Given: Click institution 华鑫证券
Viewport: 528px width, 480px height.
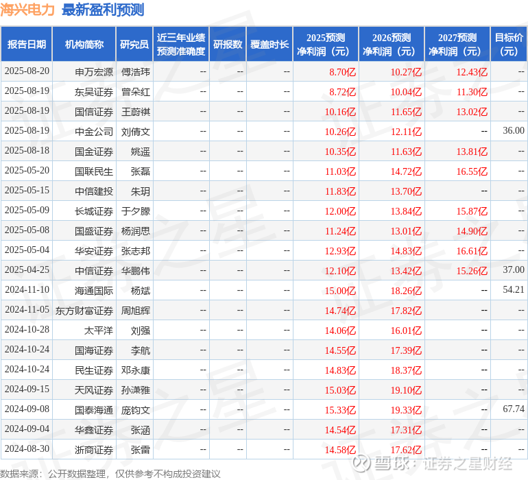Looking at the screenshot, I should pos(94,429).
